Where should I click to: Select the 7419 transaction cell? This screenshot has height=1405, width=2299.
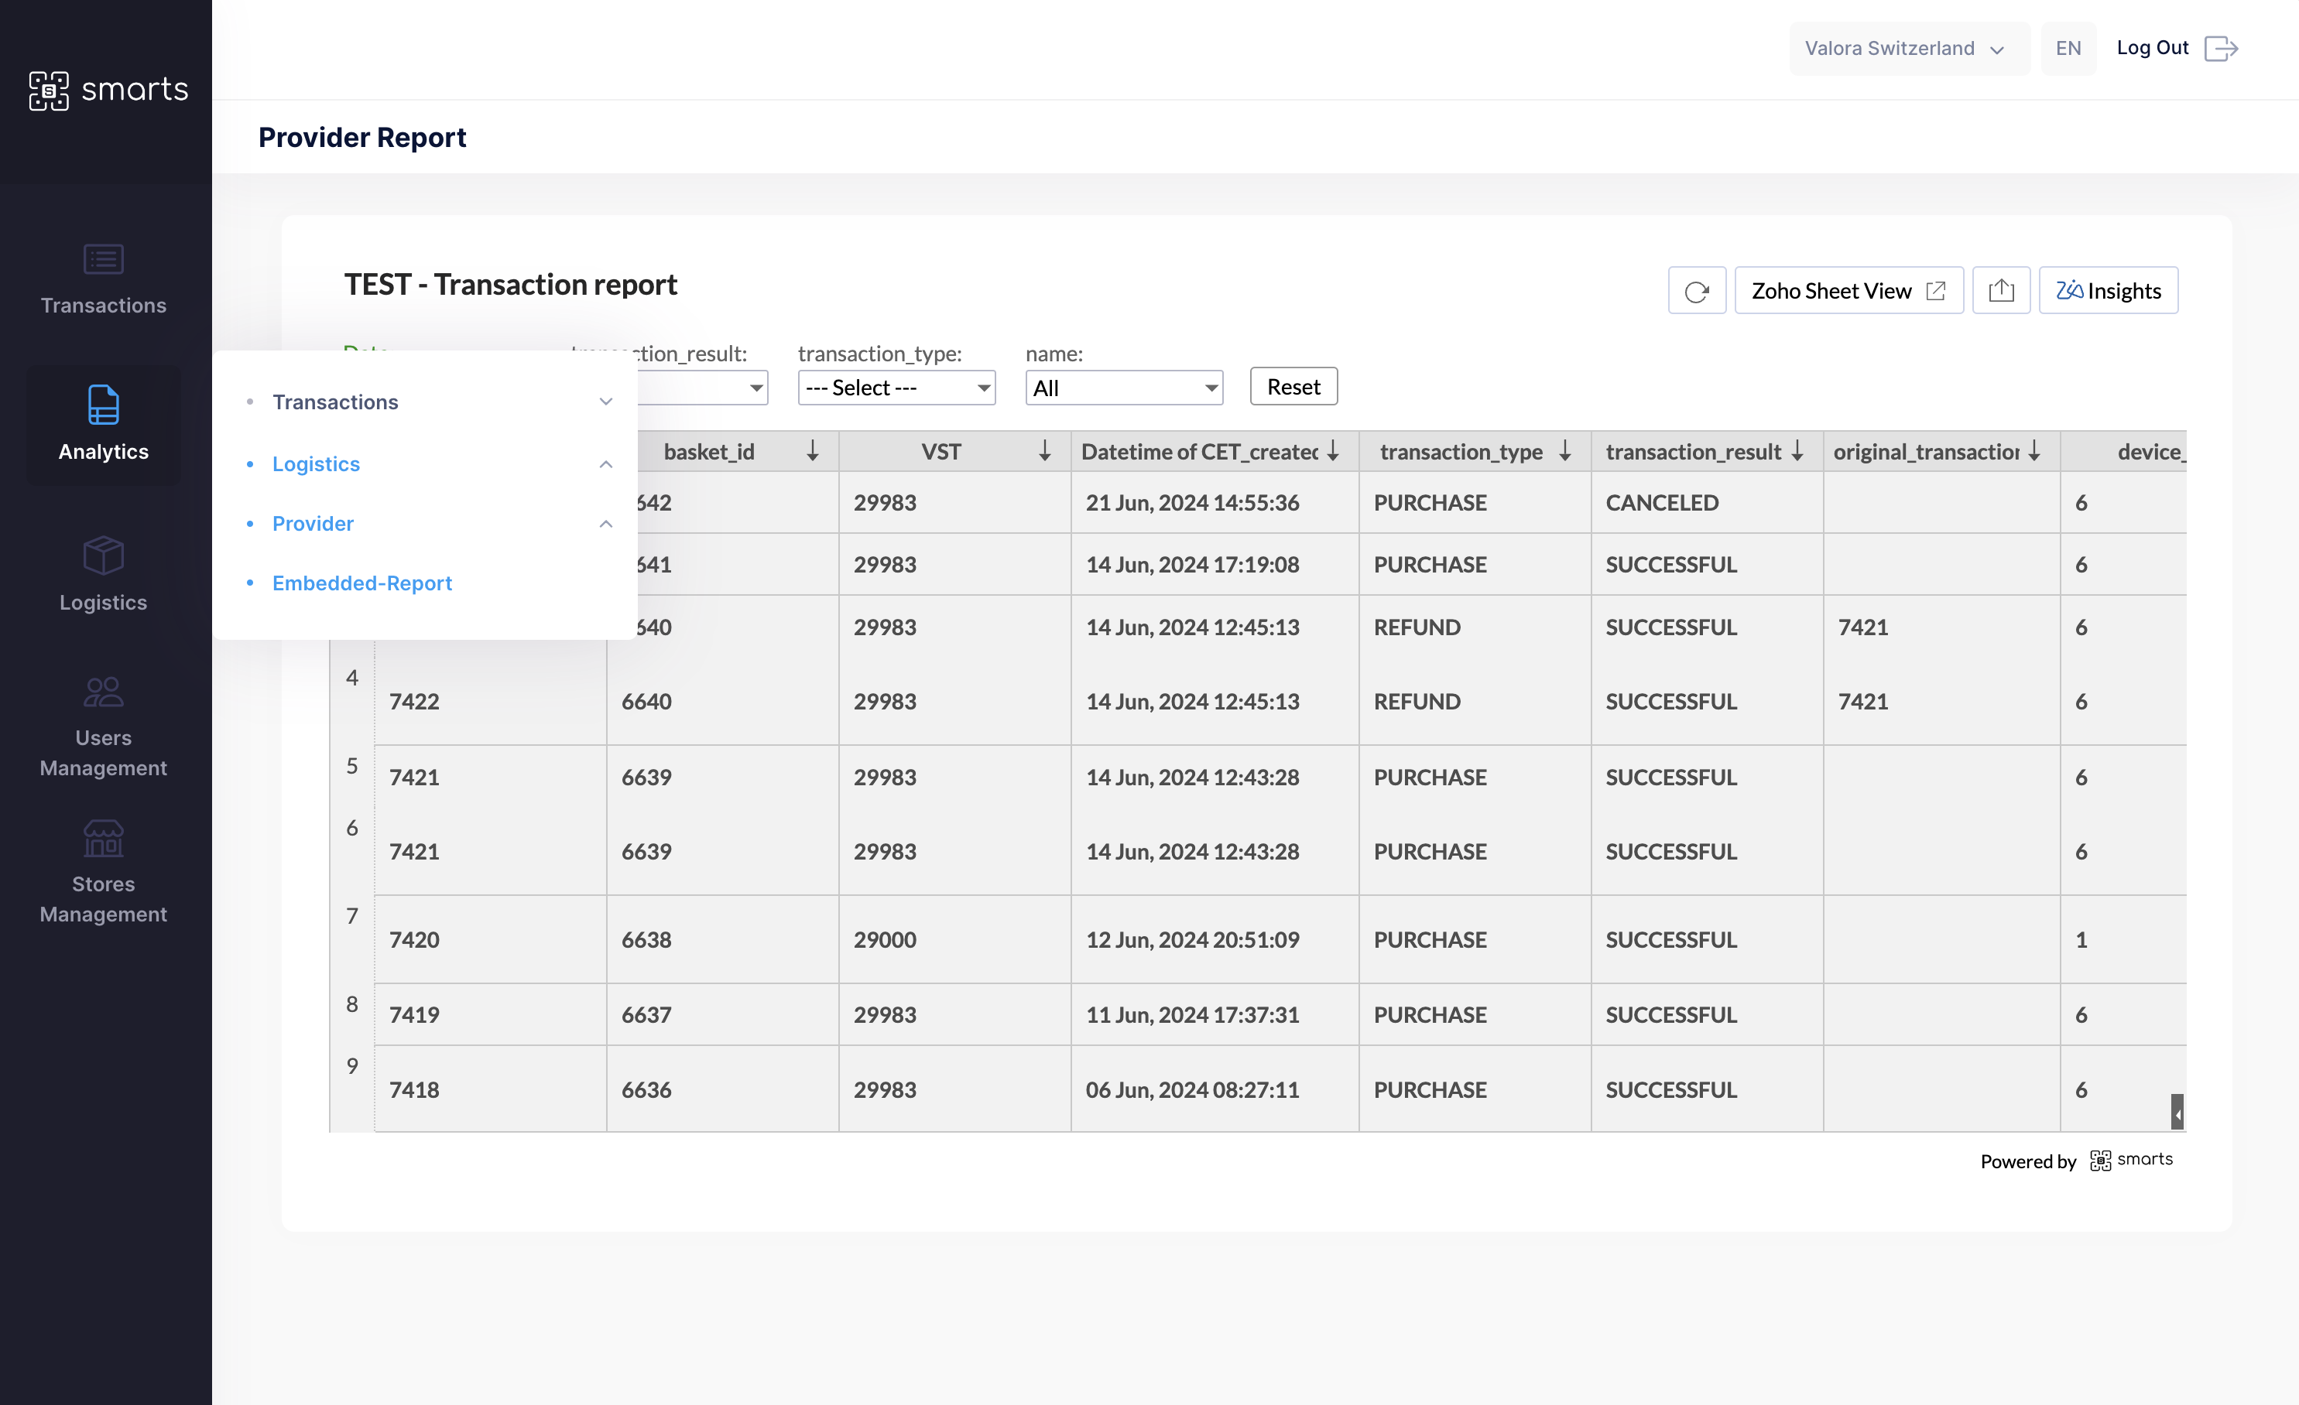pyautogui.click(x=490, y=1014)
